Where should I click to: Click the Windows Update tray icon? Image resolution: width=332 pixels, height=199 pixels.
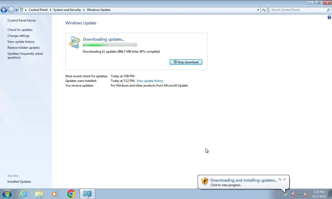click(286, 194)
